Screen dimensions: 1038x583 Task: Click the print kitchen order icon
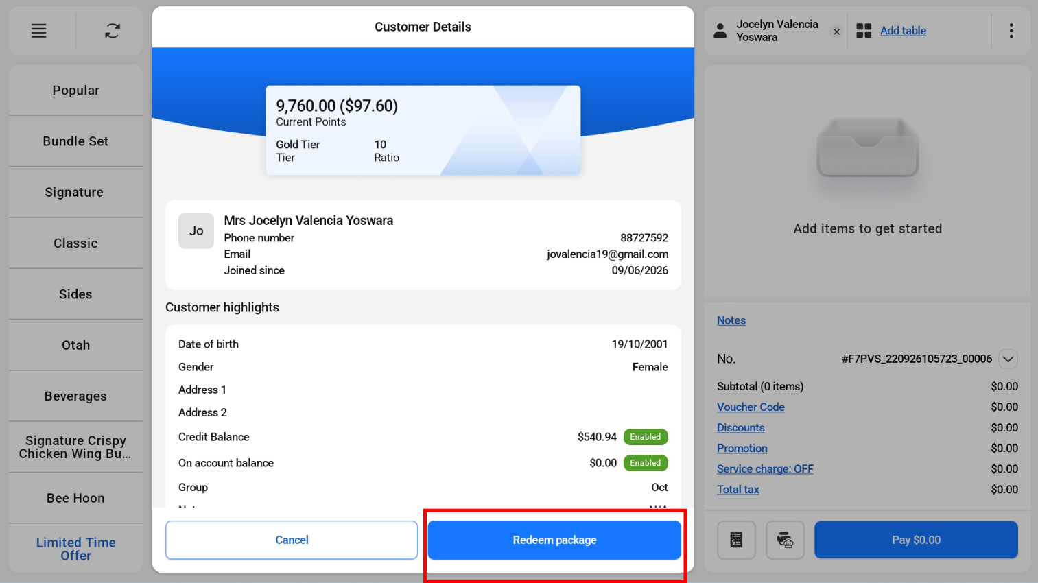[785, 540]
